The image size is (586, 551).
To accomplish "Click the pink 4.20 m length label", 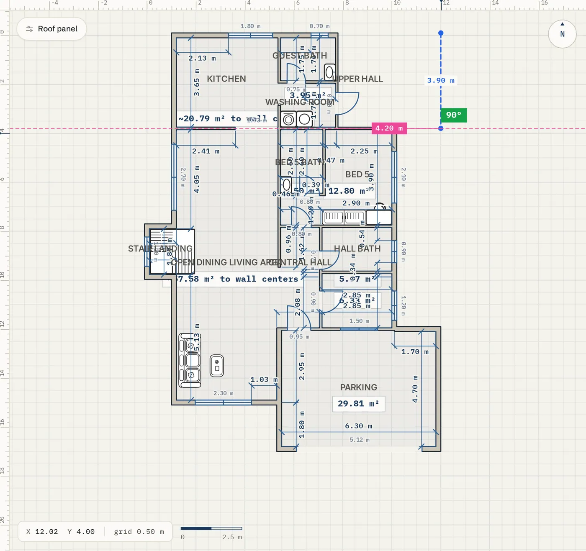I will tap(389, 128).
